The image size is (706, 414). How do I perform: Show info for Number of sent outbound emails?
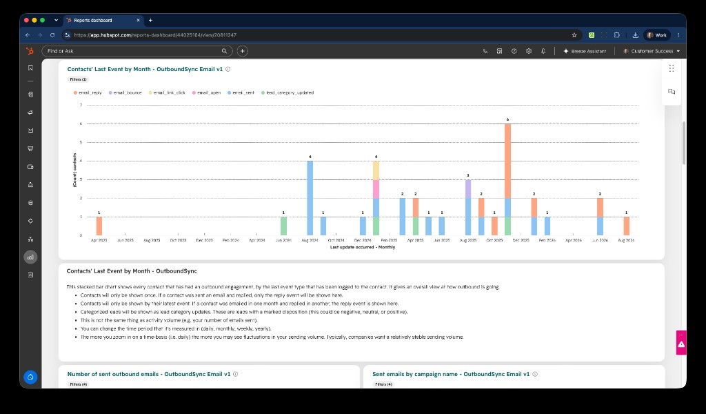[236, 374]
